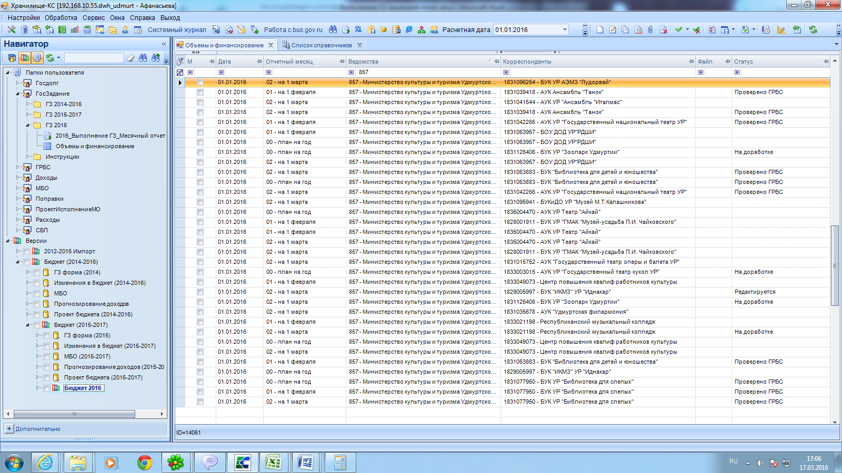Click the eraser icon in Навигатор
842x473 pixels.
[131, 58]
